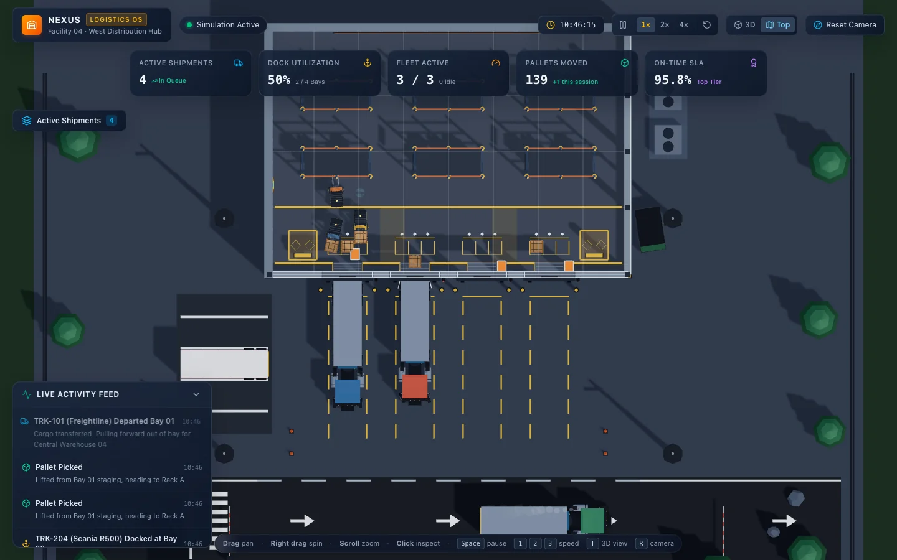Image resolution: width=897 pixels, height=560 pixels.
Task: Set simulation speed to 4x
Action: click(684, 25)
